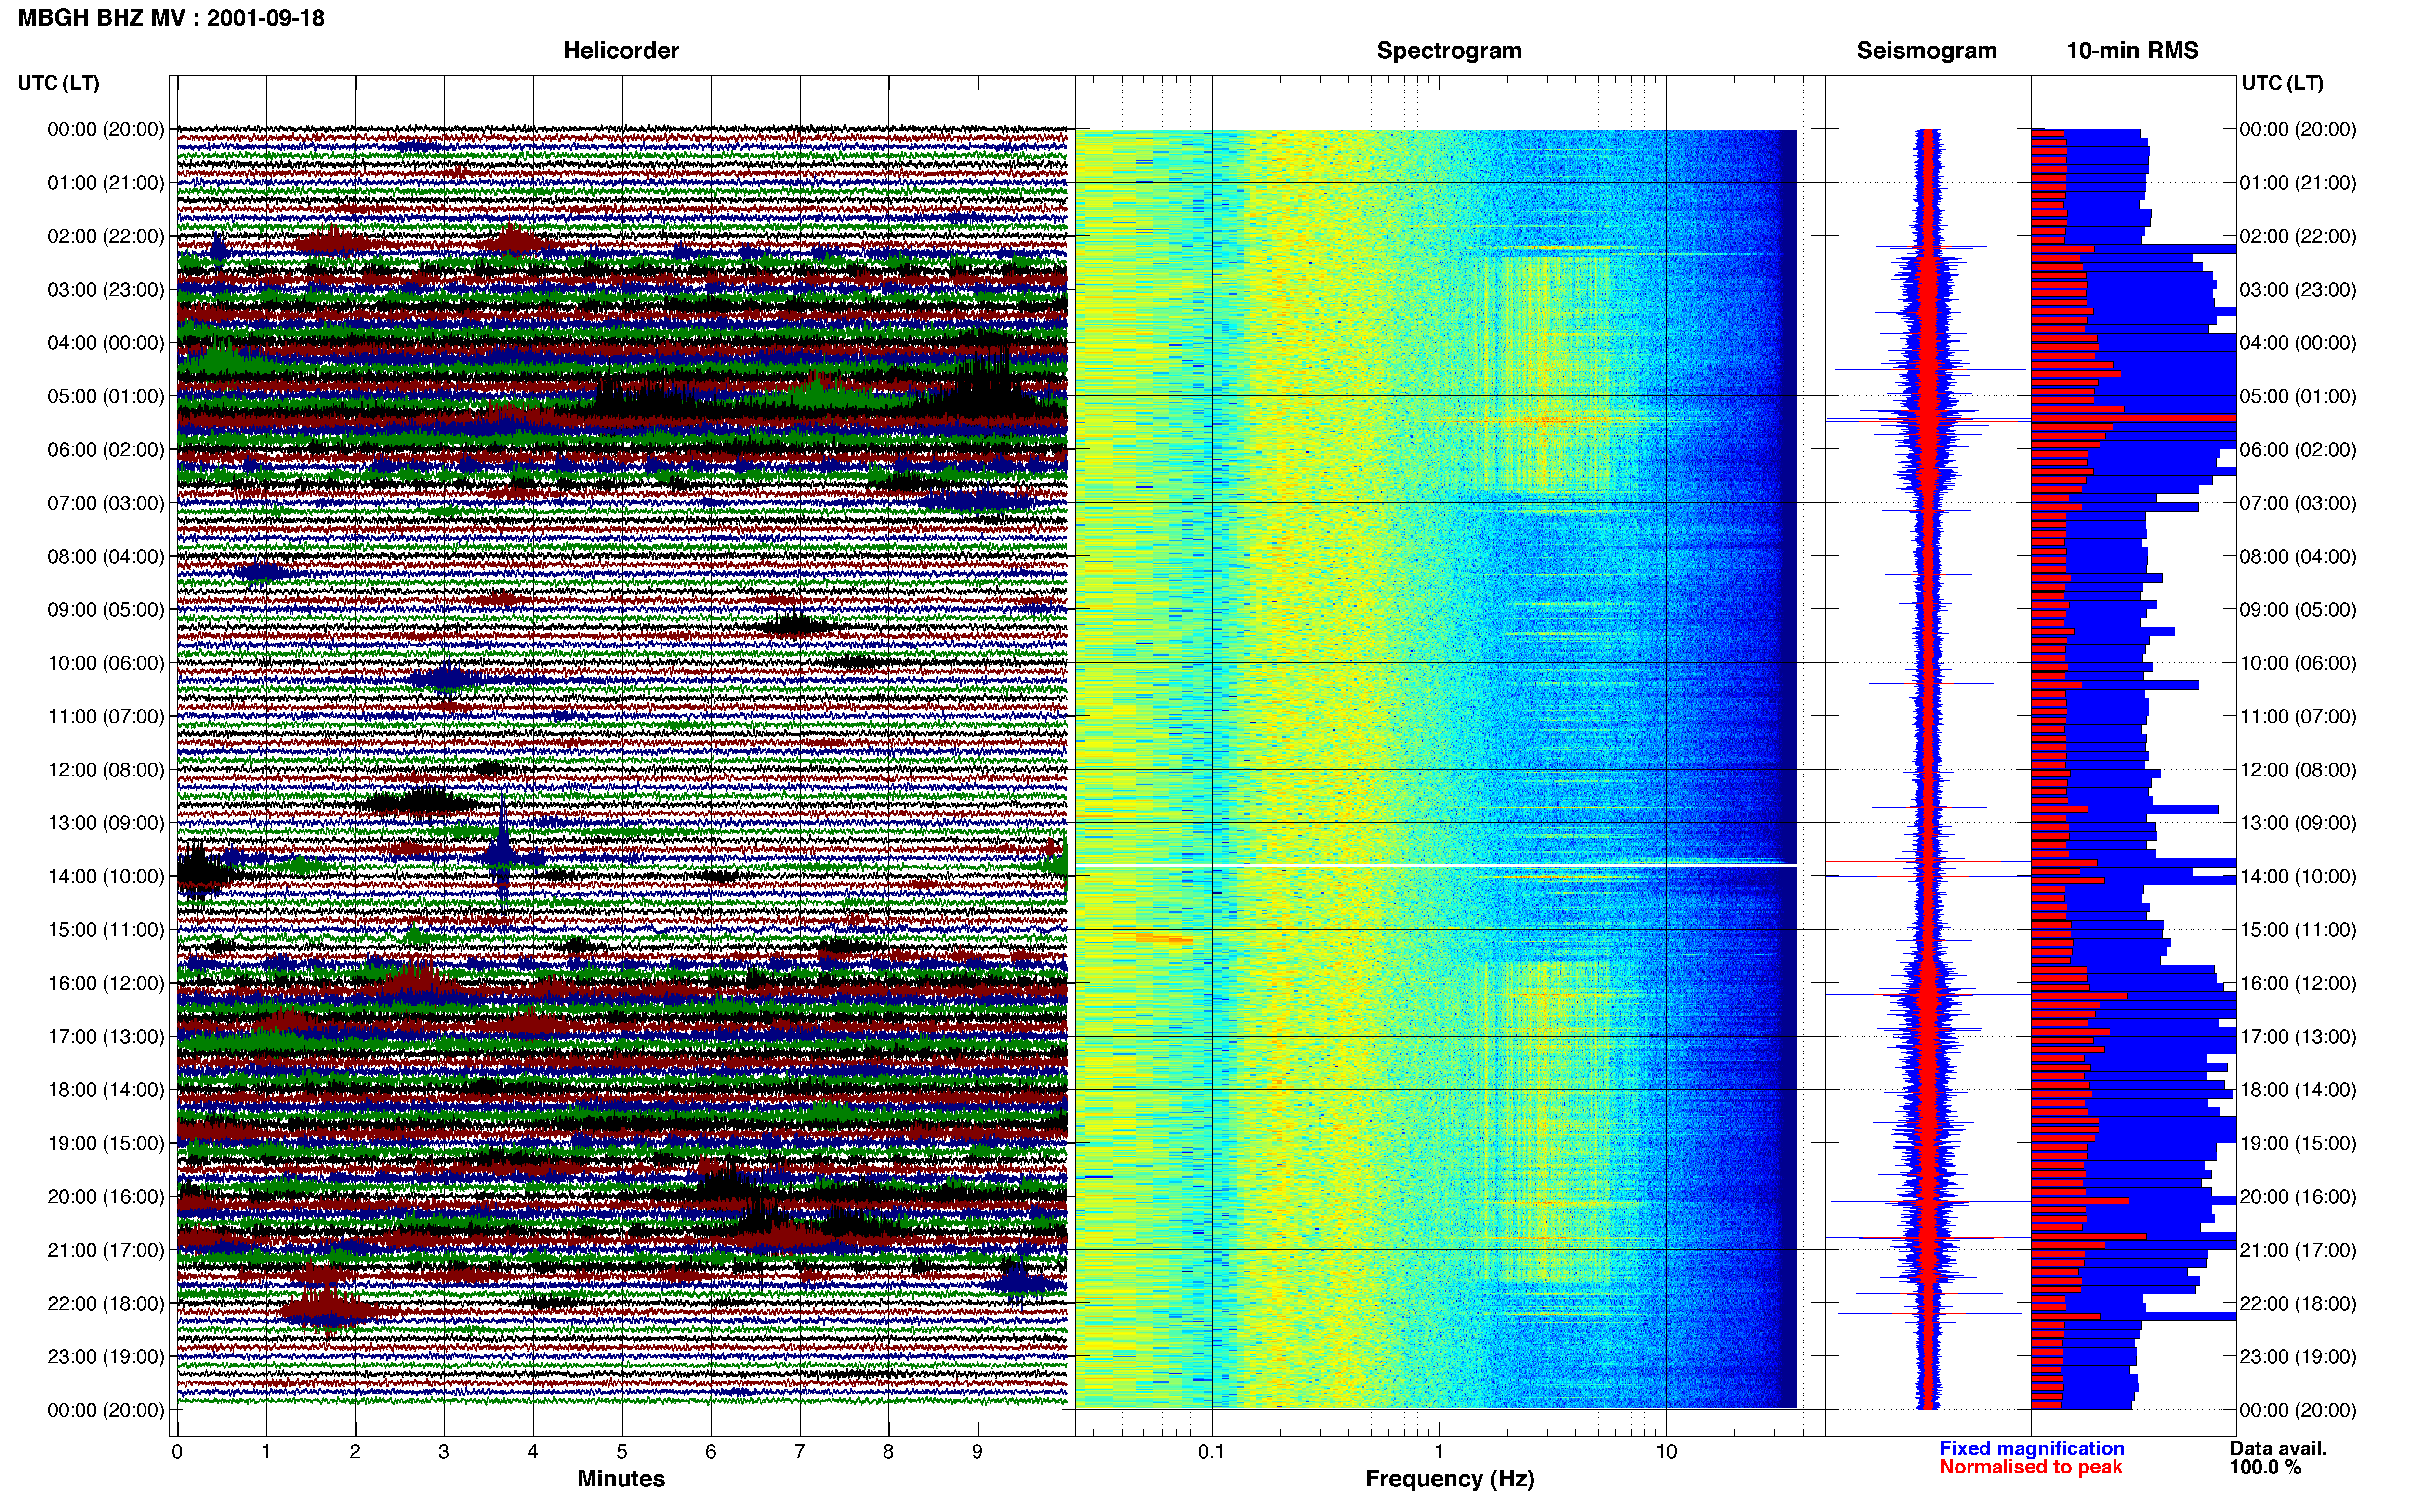Click the Minutes axis label under helicorder
2418x1512 pixels.
click(x=621, y=1479)
